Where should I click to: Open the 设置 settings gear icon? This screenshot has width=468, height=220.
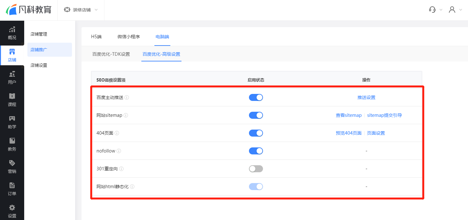point(12,208)
